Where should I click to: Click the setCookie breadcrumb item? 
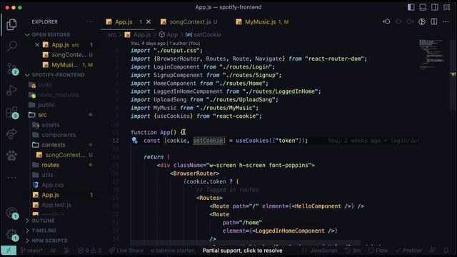coord(204,35)
